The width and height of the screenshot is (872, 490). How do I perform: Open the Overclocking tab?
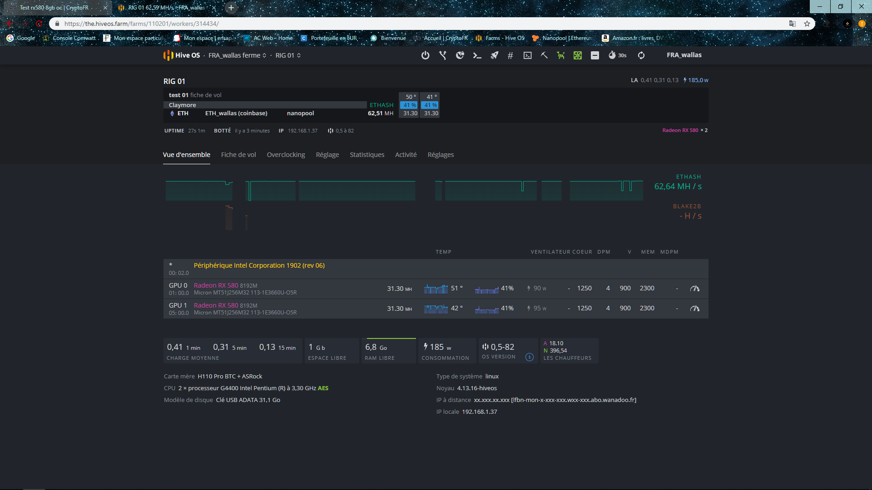pyautogui.click(x=286, y=155)
